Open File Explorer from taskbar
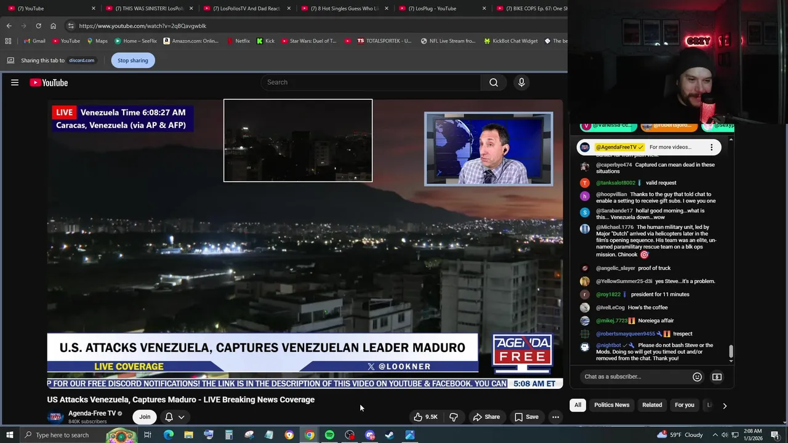The image size is (788, 443). (x=188, y=435)
